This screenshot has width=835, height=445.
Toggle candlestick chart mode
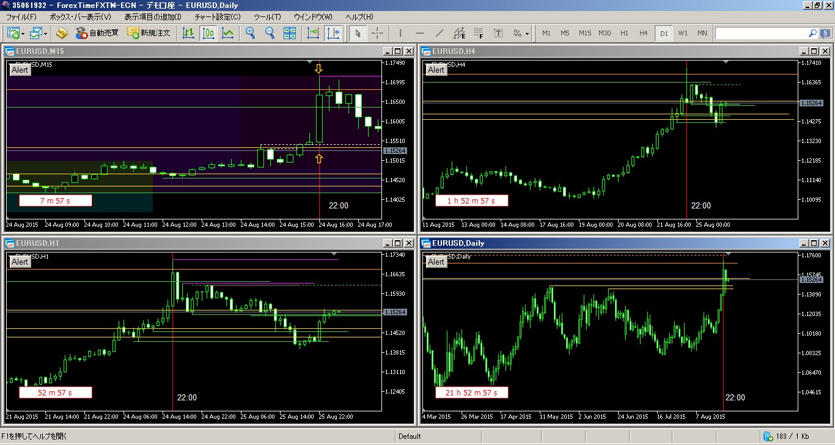[x=208, y=33]
